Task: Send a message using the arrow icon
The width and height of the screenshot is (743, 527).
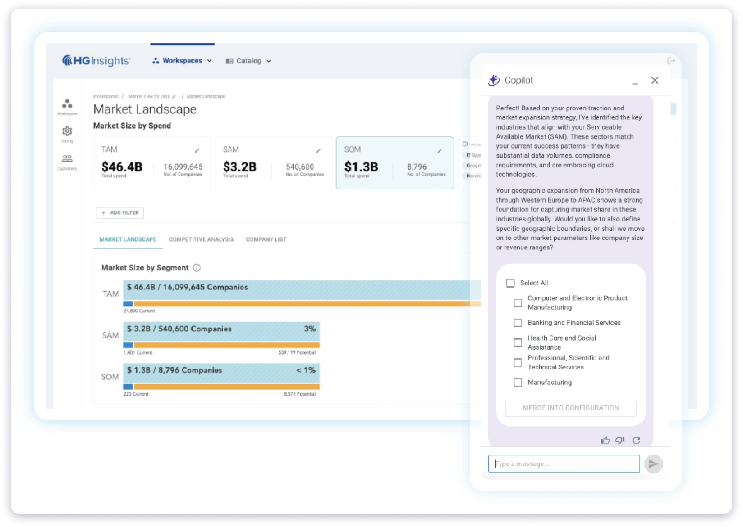Action: (x=653, y=463)
